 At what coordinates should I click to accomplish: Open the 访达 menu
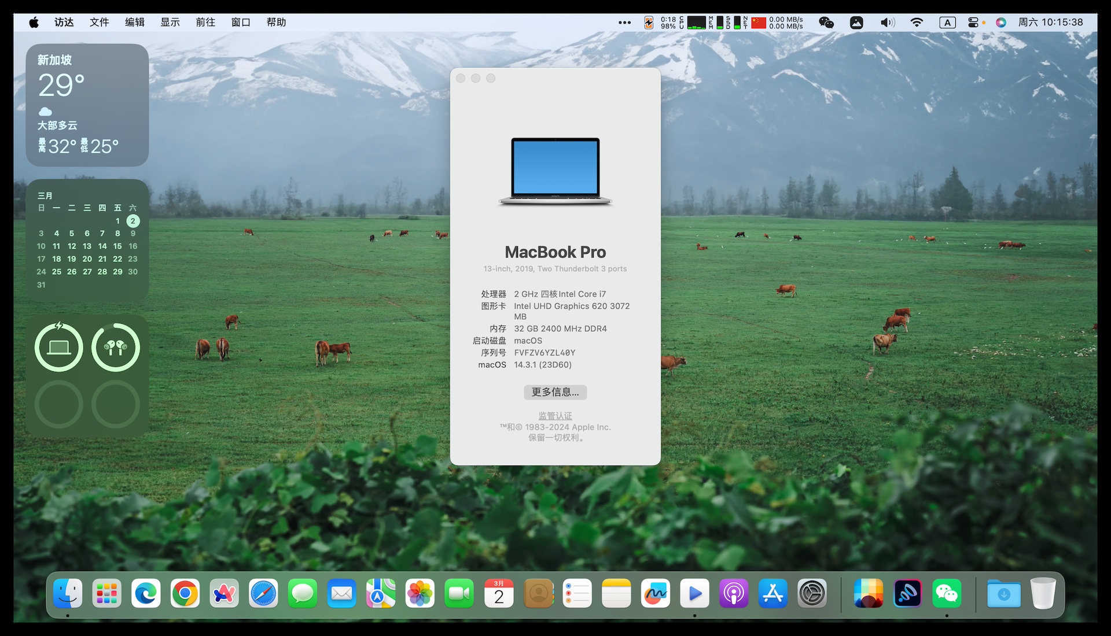click(x=64, y=23)
